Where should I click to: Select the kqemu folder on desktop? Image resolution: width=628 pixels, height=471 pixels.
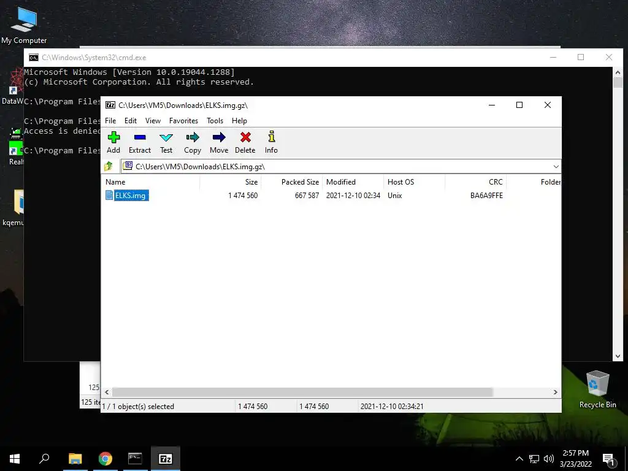click(x=13, y=209)
